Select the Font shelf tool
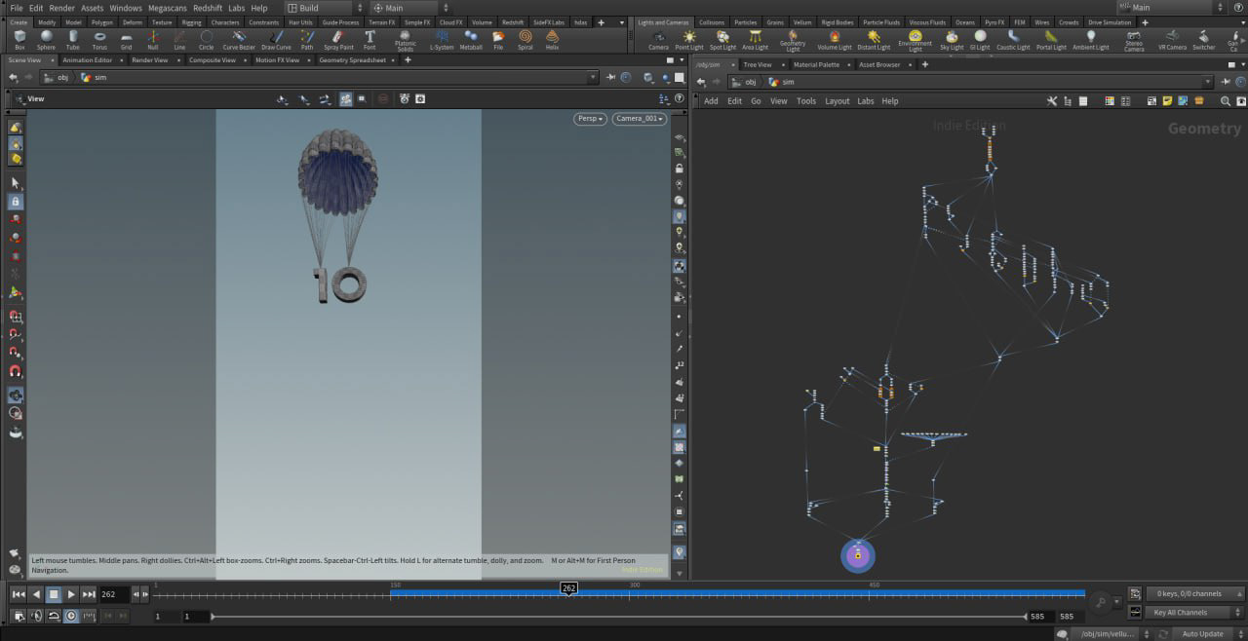 [x=370, y=39]
